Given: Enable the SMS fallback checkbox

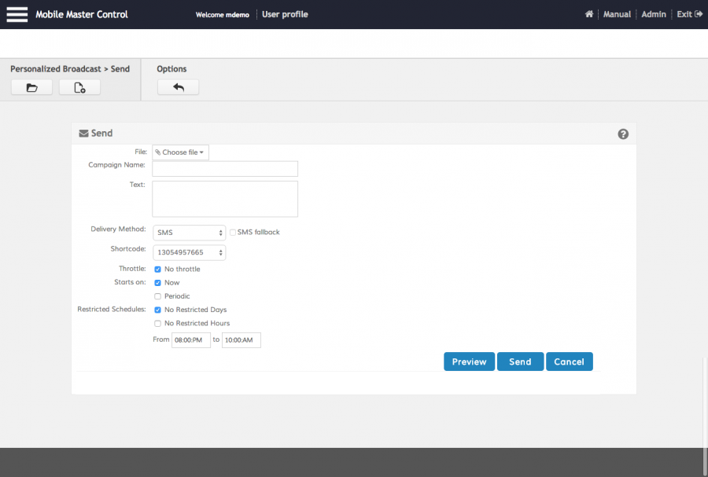Looking at the screenshot, I should pyautogui.click(x=233, y=233).
